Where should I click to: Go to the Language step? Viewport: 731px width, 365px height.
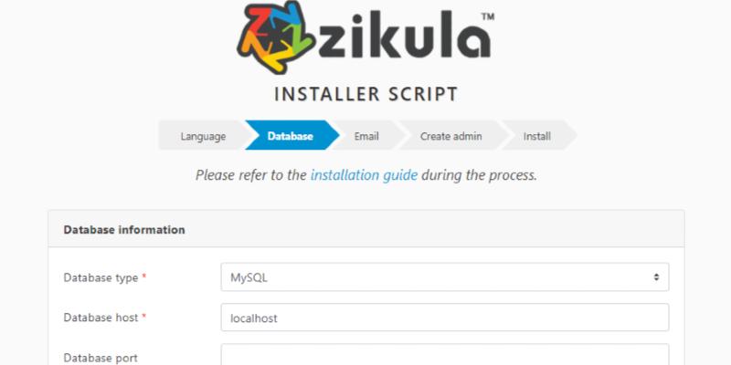[202, 137]
